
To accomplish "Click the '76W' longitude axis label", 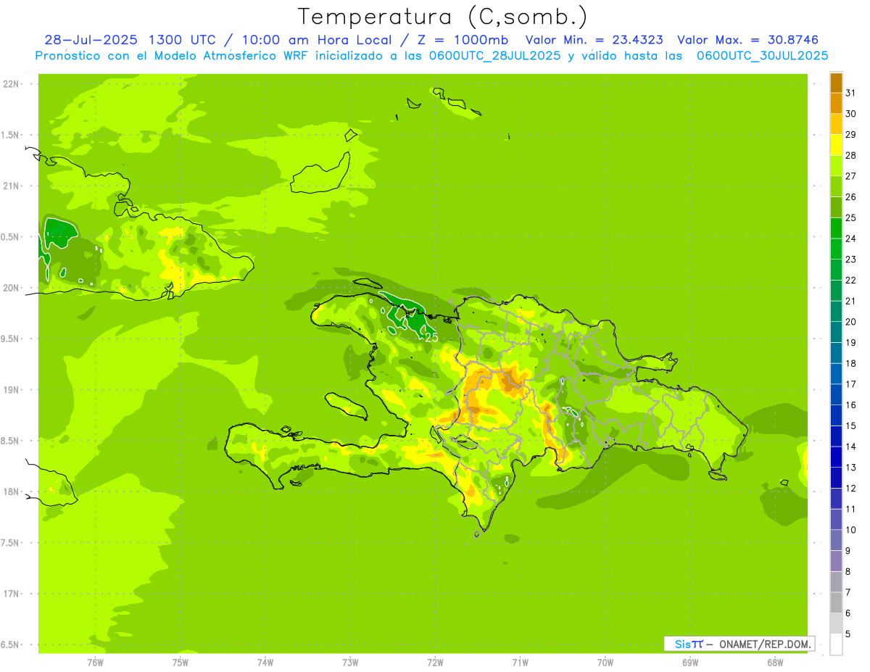I will click(95, 663).
